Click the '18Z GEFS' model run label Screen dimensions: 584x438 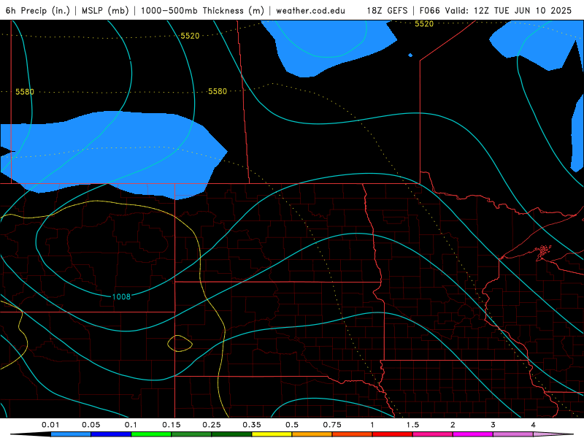387,10
